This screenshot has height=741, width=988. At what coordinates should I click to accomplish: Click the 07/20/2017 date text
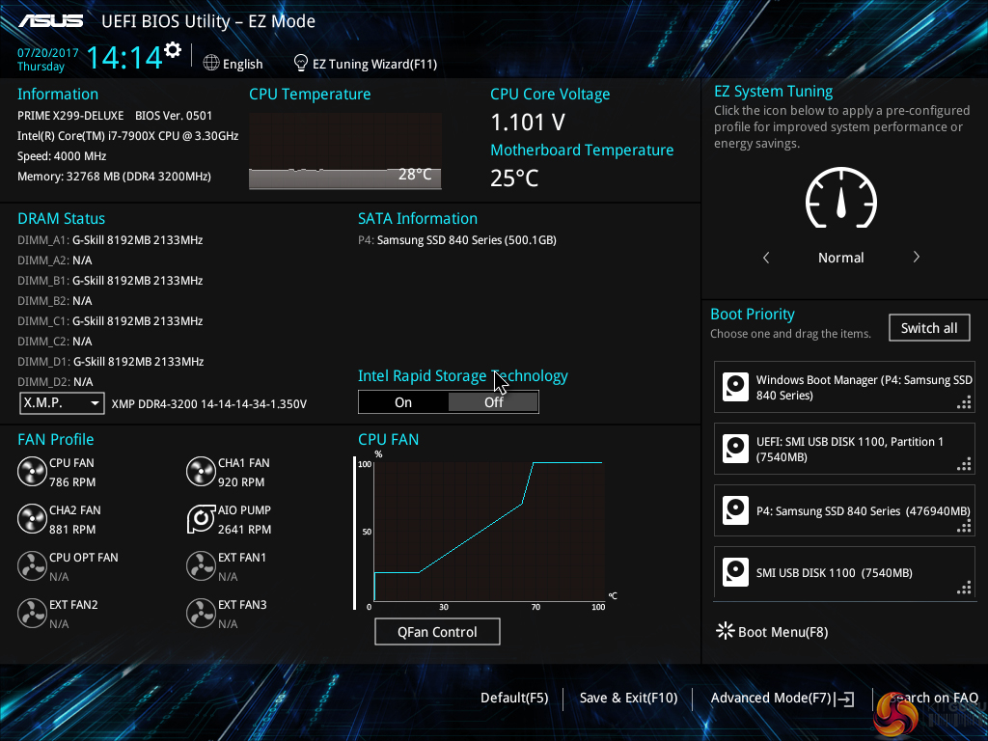point(48,53)
